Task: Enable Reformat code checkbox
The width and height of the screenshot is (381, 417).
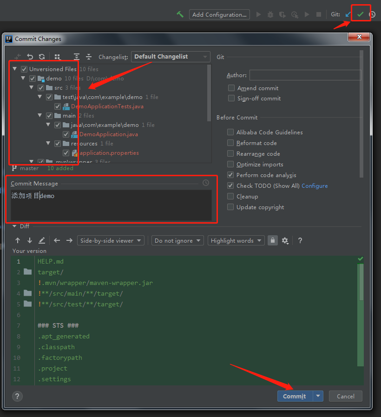Action: [x=230, y=143]
